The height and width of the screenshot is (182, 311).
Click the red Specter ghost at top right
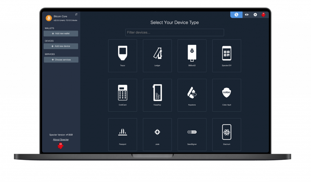pyautogui.click(x=264, y=14)
